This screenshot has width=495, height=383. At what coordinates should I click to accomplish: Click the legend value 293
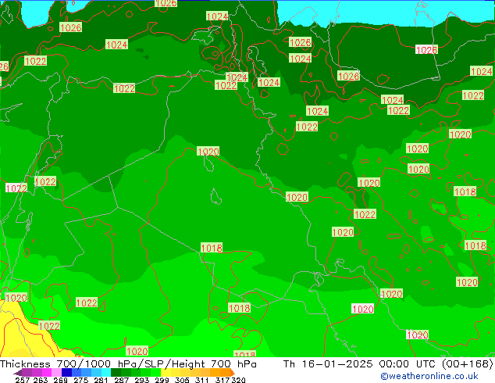point(141,380)
